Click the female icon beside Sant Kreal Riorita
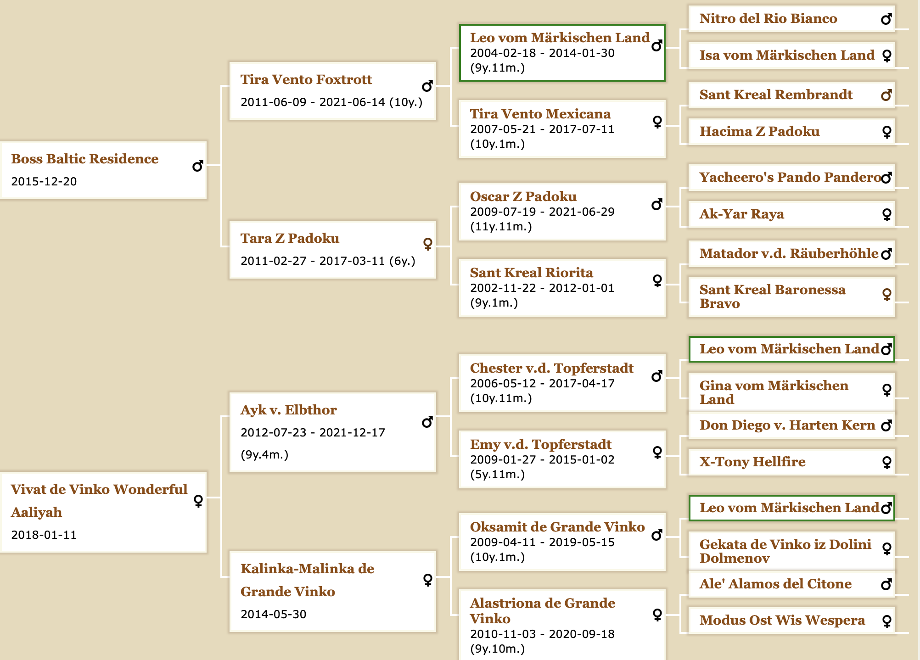Screen dimensions: 920x660 pyautogui.click(x=657, y=280)
